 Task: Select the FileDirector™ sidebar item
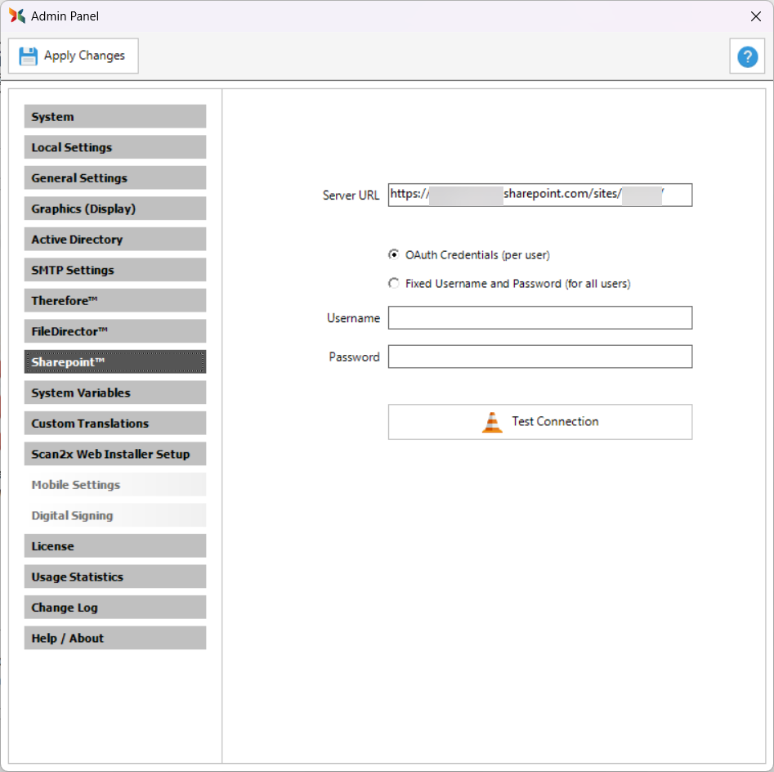pos(115,331)
